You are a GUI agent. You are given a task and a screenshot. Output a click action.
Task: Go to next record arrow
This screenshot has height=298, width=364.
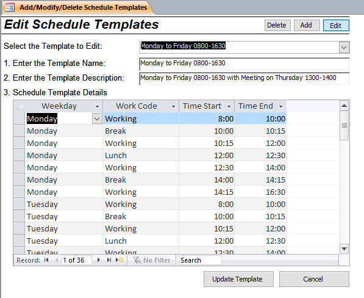tap(99, 260)
